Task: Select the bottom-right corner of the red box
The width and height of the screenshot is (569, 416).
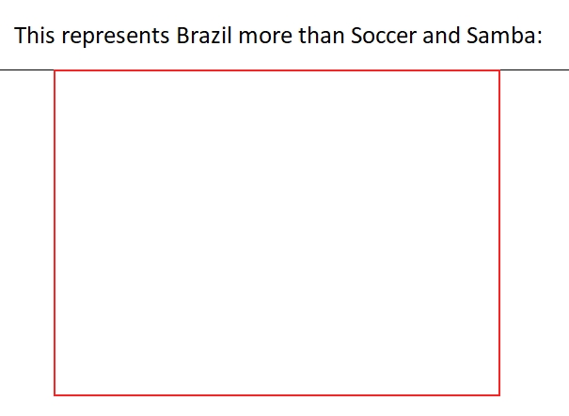Action: coord(499,395)
